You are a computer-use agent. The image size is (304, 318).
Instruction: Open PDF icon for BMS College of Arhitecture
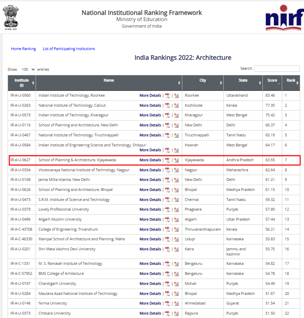pyautogui.click(x=167, y=274)
